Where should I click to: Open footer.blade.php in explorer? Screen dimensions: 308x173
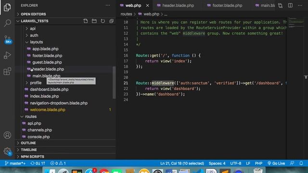pyautogui.click(x=65, y=56)
